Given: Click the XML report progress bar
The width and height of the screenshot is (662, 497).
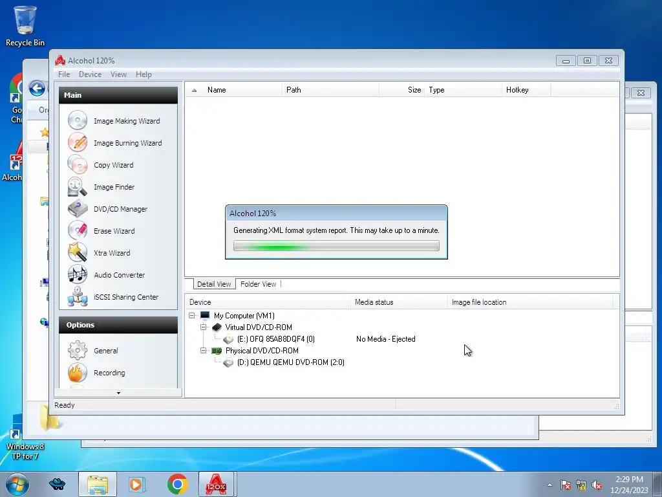Looking at the screenshot, I should tap(336, 246).
